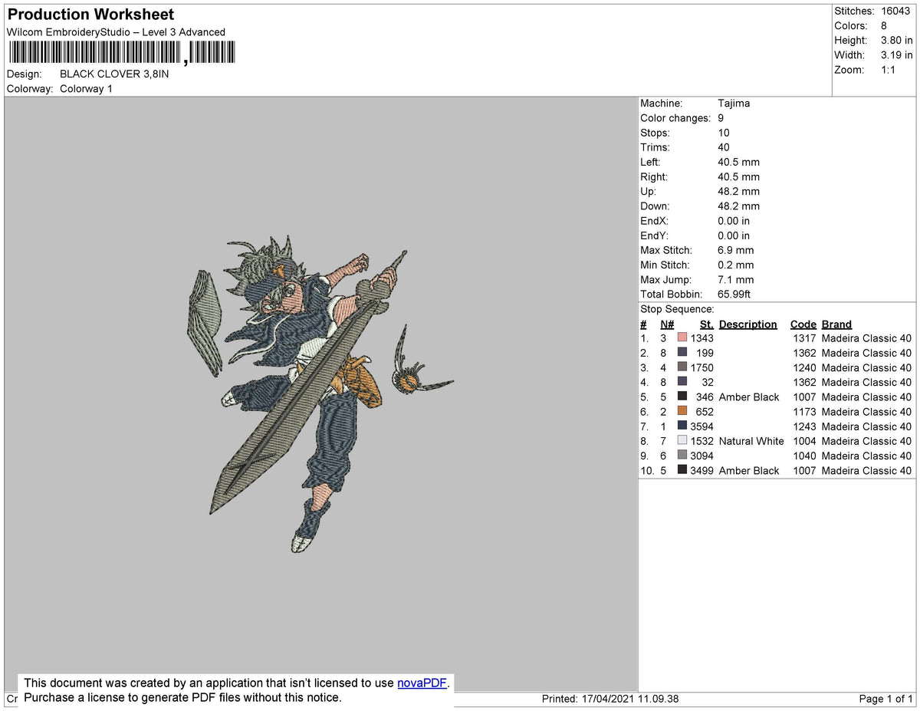Select the Min Stitch value 0.2 mm
The width and height of the screenshot is (920, 711).
[735, 265]
